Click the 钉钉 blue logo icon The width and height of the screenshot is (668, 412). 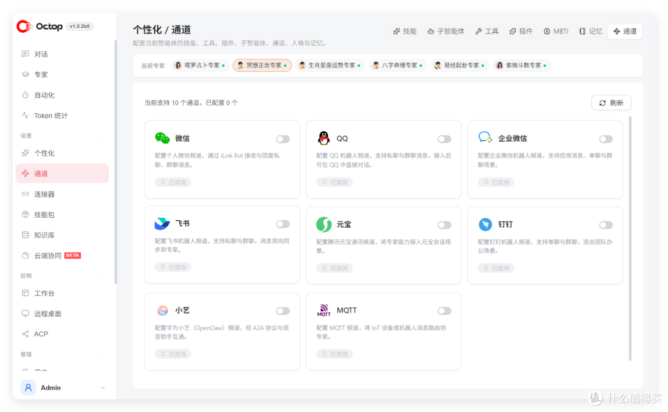(486, 224)
